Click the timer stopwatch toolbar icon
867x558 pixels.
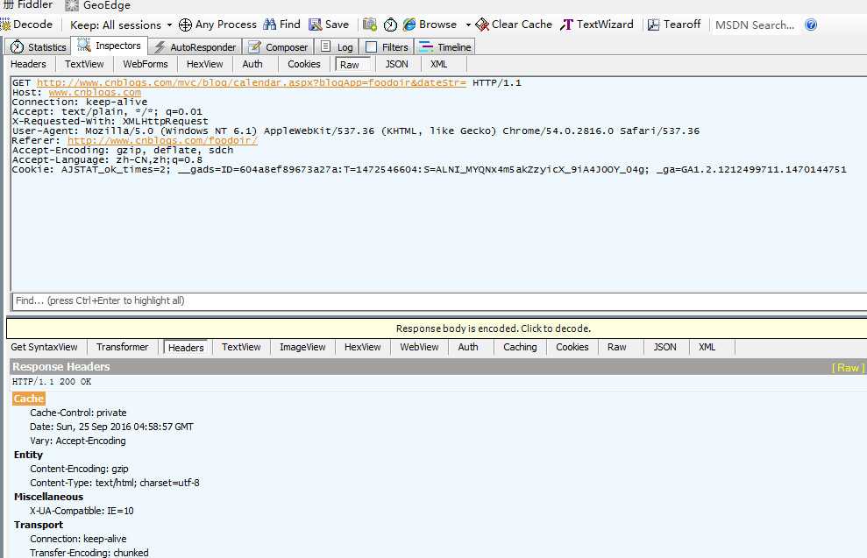(x=390, y=25)
